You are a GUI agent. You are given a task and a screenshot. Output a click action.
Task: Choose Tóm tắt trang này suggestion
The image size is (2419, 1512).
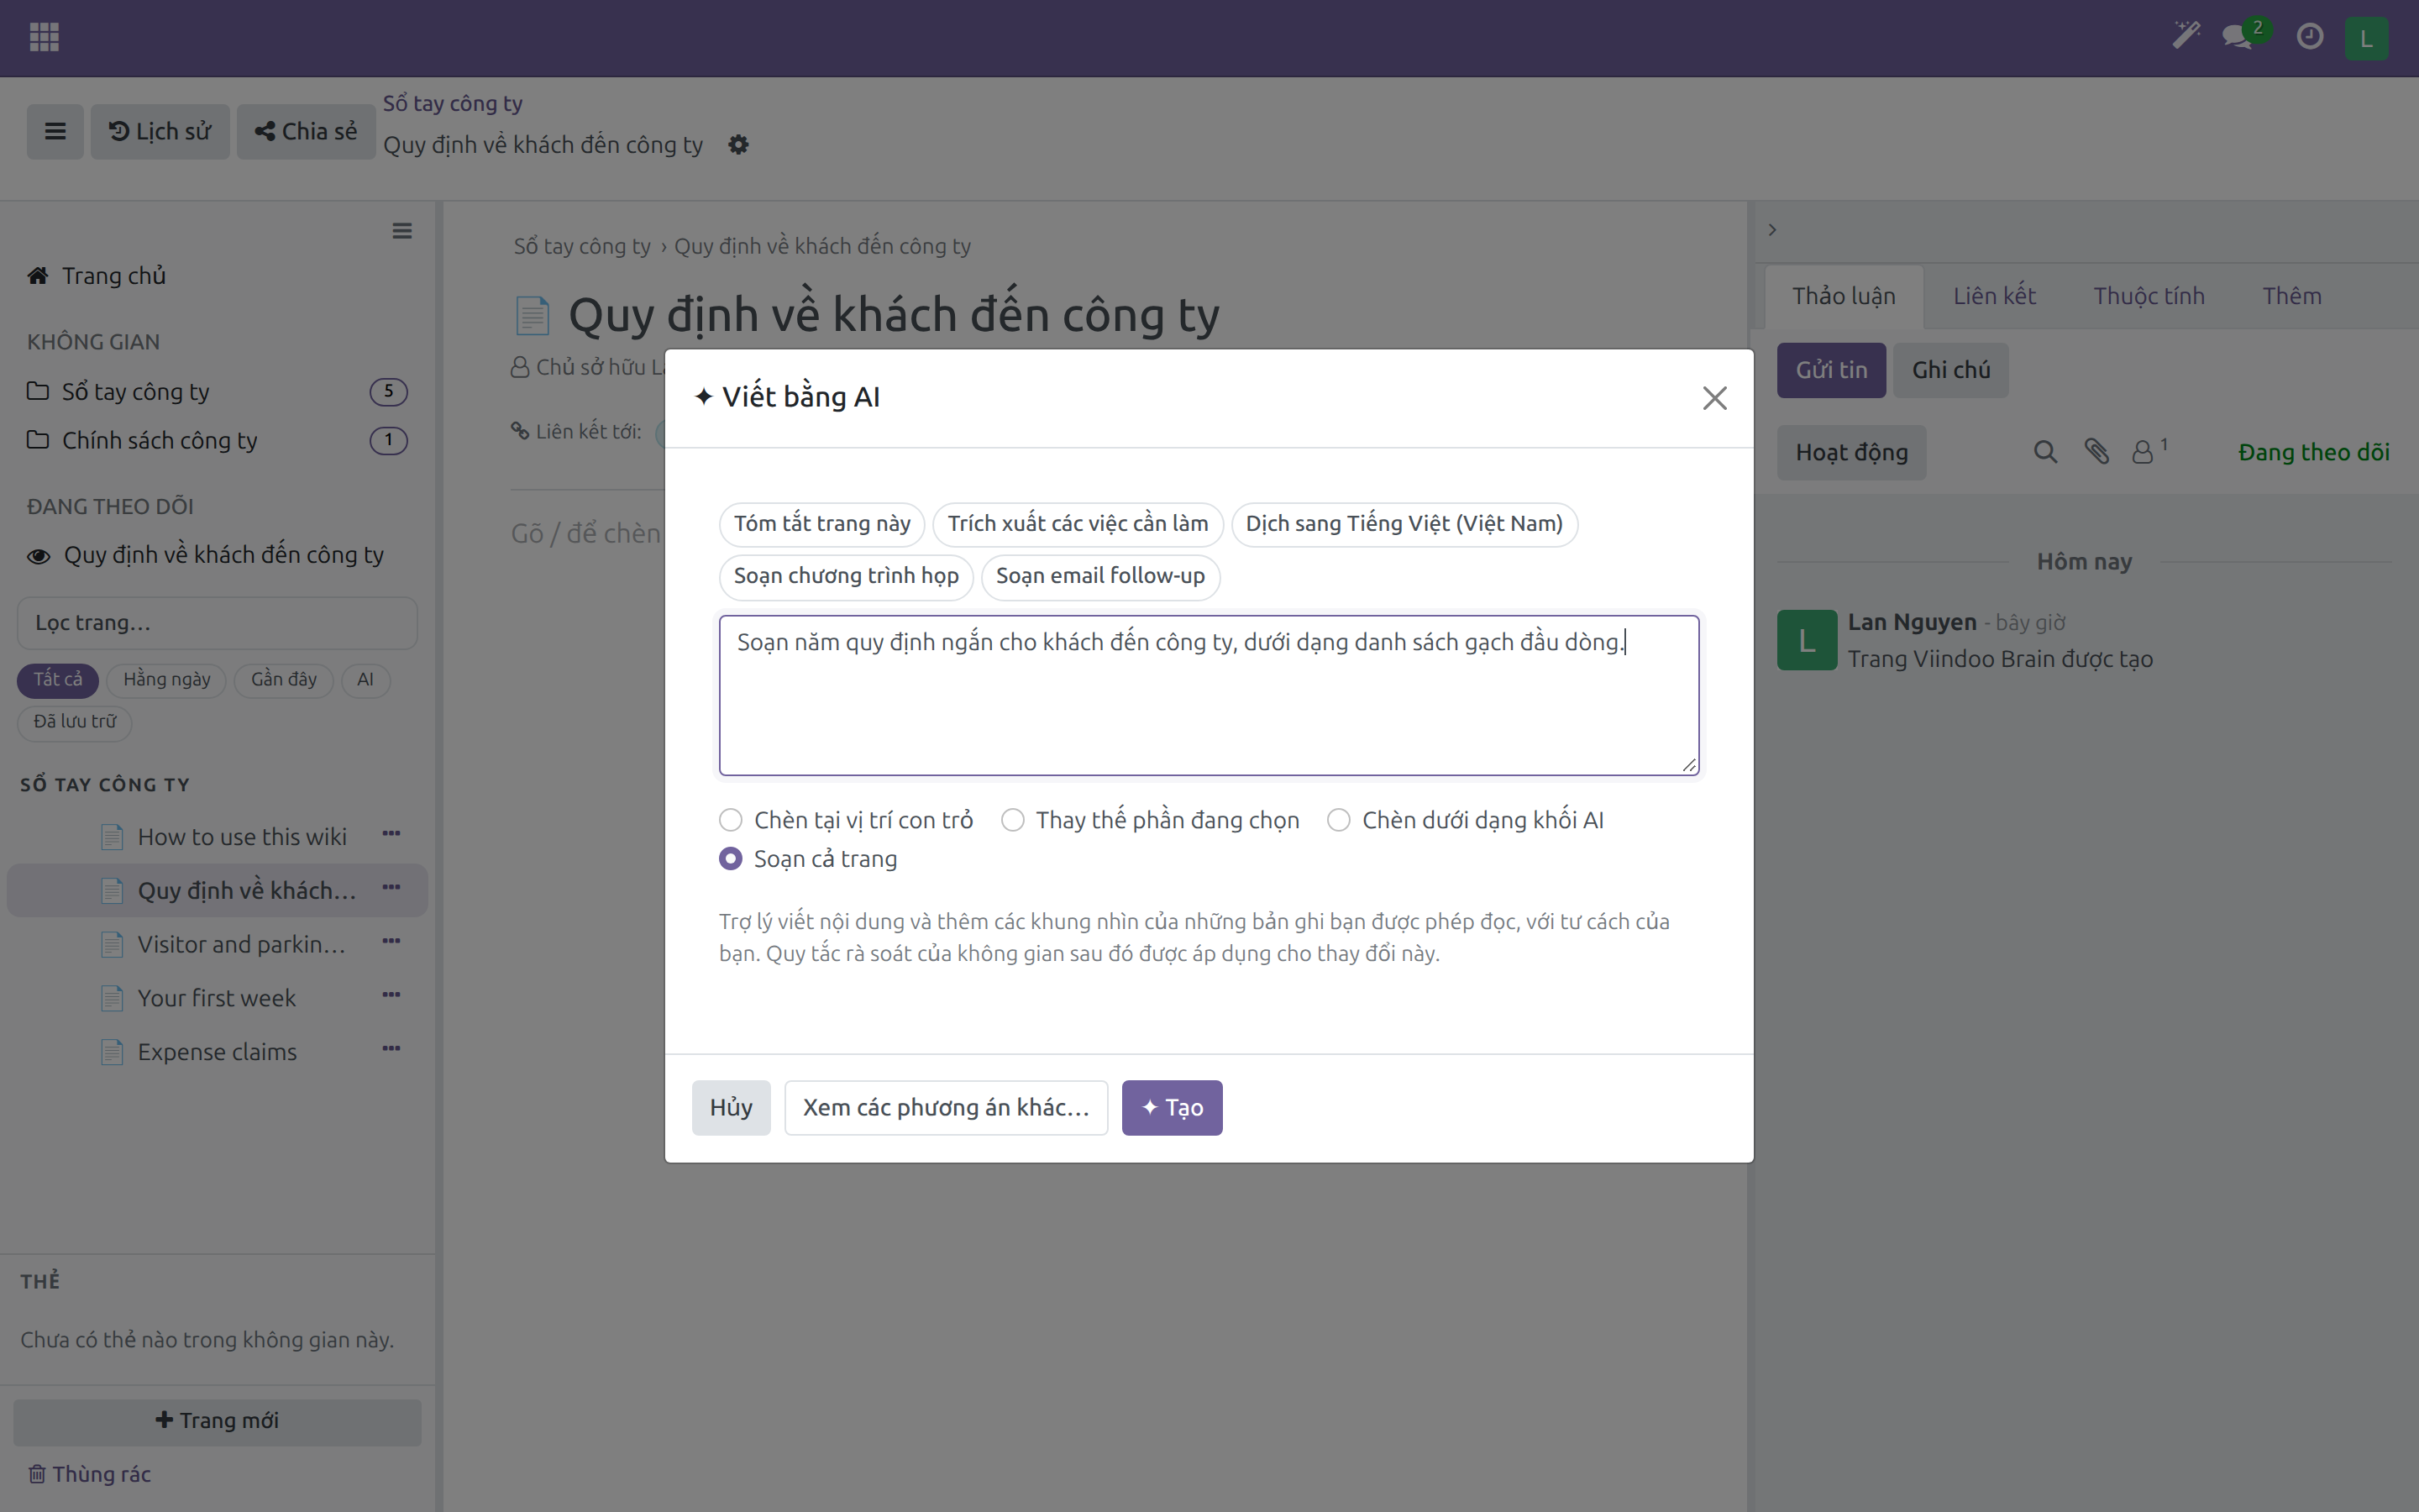pyautogui.click(x=821, y=524)
